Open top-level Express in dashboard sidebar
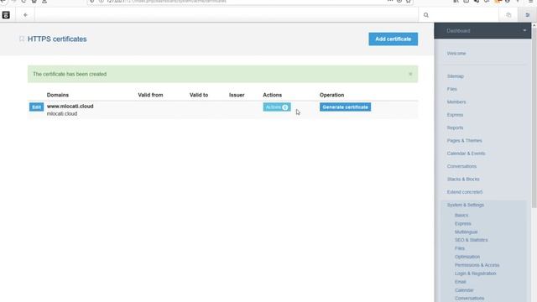The height and width of the screenshot is (302, 537). click(x=455, y=115)
